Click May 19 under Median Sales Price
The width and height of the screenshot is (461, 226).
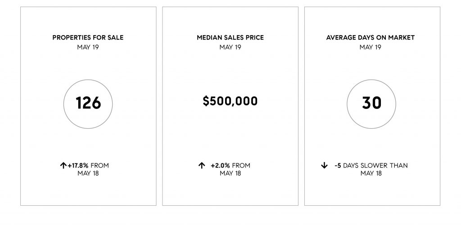point(230,47)
